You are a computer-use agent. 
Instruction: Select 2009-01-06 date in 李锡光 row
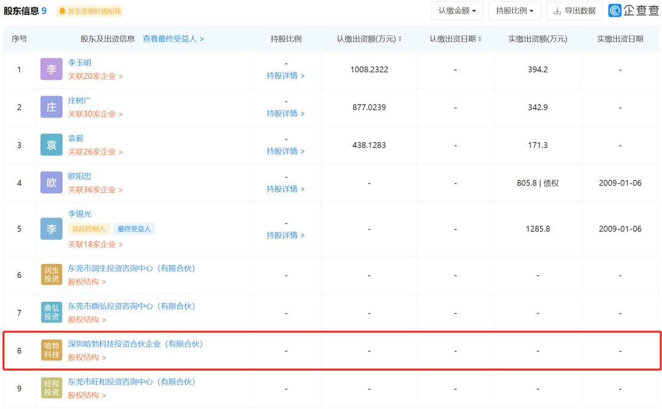coord(620,229)
